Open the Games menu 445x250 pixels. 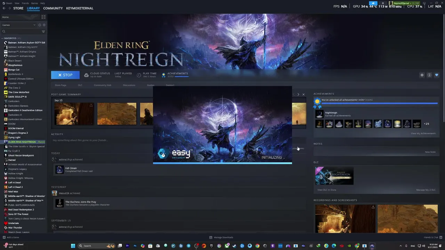click(x=35, y=3)
